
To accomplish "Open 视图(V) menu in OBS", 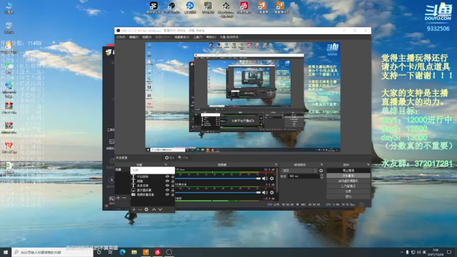I will [x=147, y=37].
